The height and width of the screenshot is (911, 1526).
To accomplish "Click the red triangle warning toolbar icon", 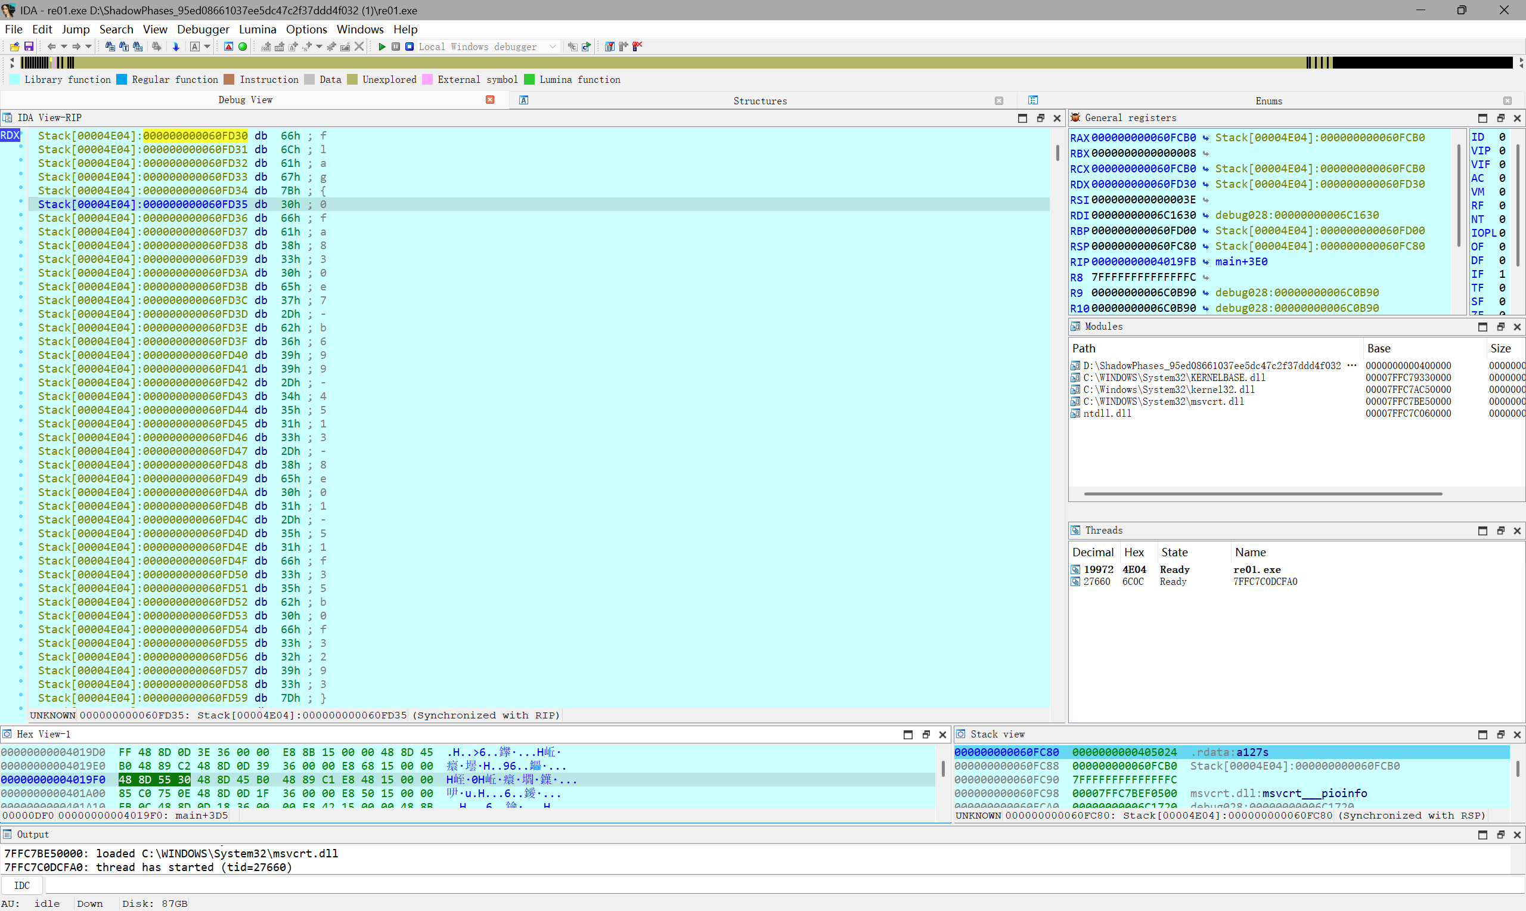I will click(x=228, y=47).
